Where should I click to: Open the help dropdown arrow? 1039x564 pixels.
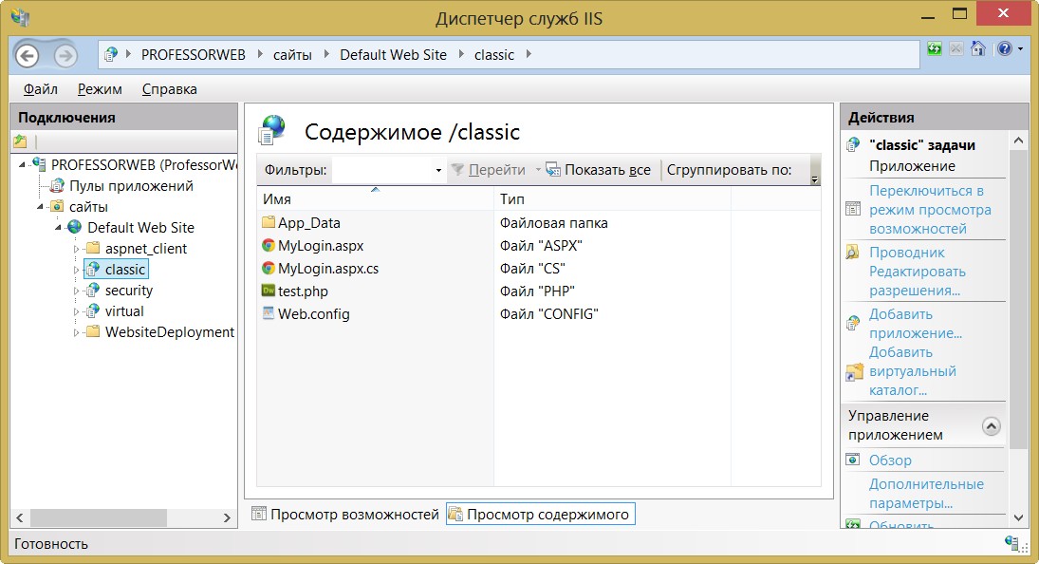1020,49
